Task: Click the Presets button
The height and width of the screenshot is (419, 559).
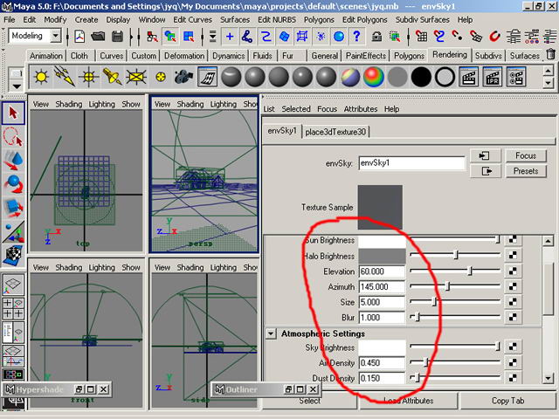Action: click(x=526, y=171)
